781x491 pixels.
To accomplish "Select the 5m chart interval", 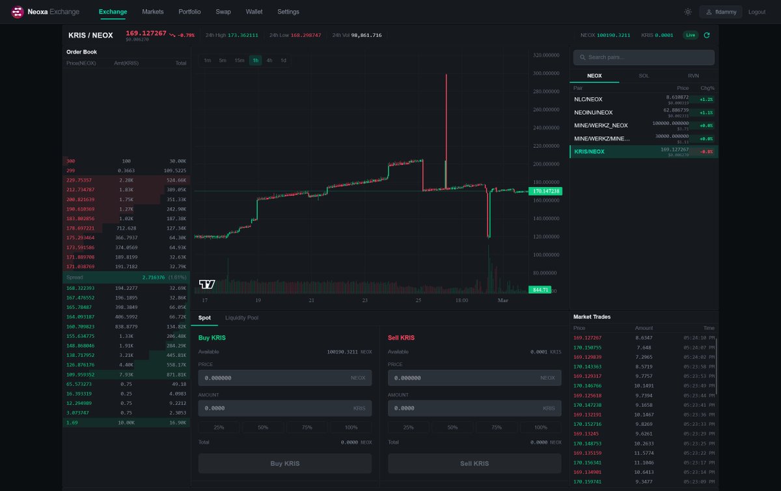I will pyautogui.click(x=223, y=61).
